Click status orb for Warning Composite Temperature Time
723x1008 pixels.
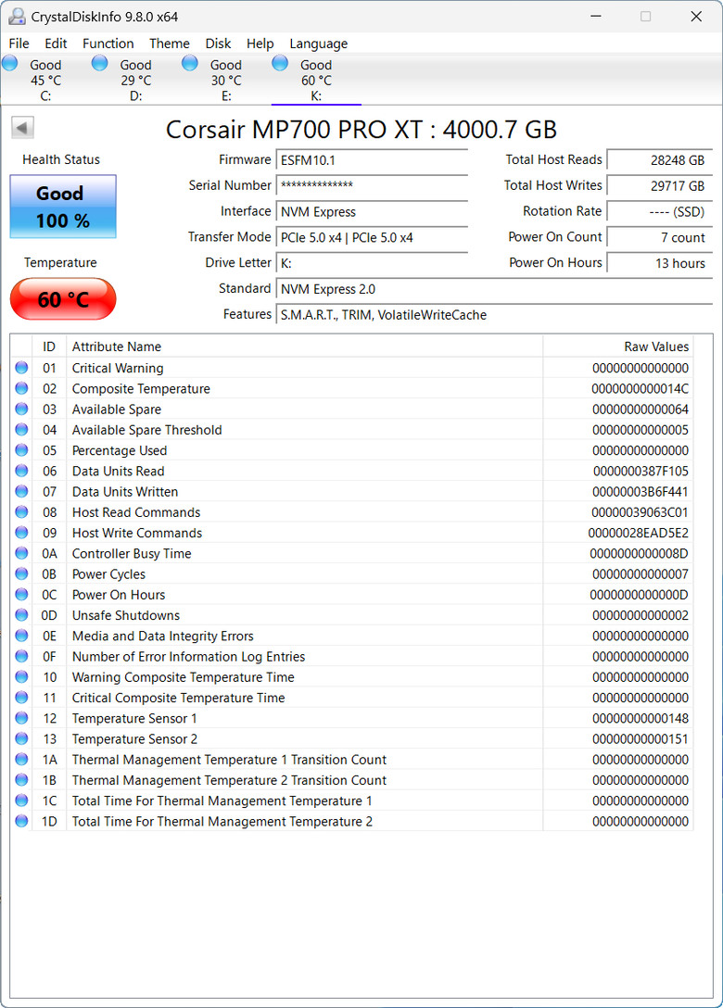(22, 676)
